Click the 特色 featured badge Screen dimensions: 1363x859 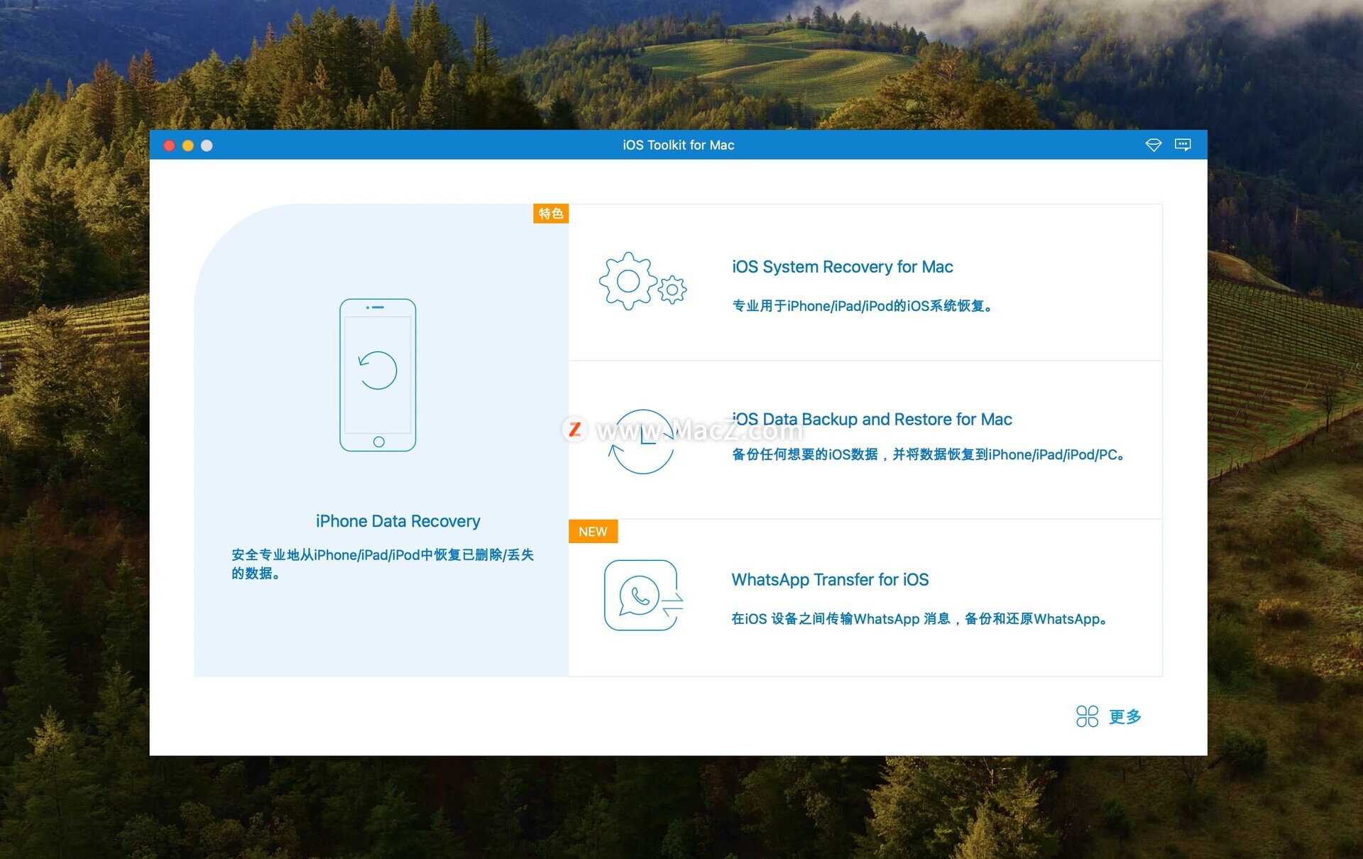tap(551, 214)
